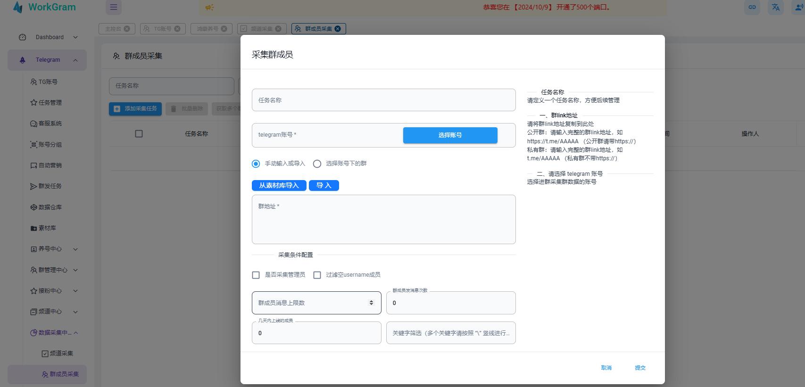Expand the 频道中心 submenu
805x387 pixels.
click(x=75, y=312)
